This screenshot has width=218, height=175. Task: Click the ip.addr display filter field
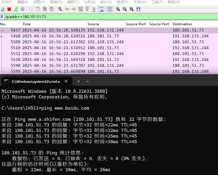tap(111, 17)
